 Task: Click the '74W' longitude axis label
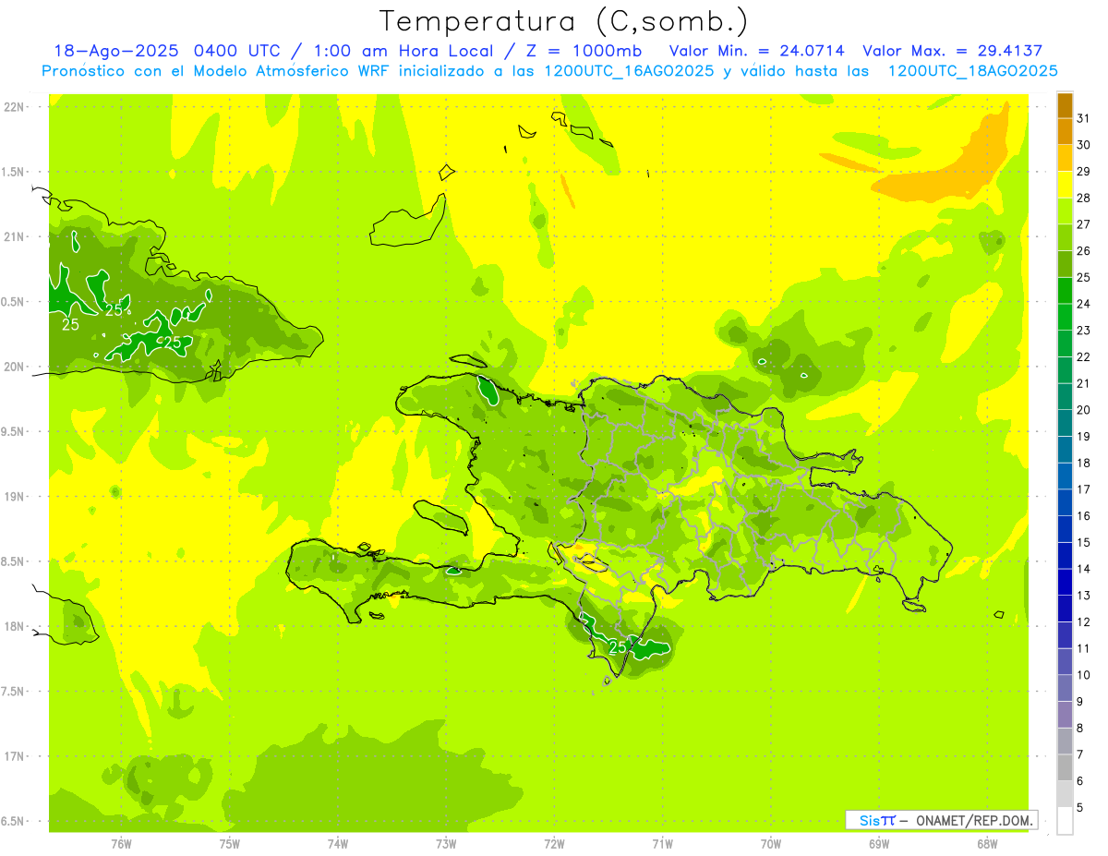[x=337, y=843]
